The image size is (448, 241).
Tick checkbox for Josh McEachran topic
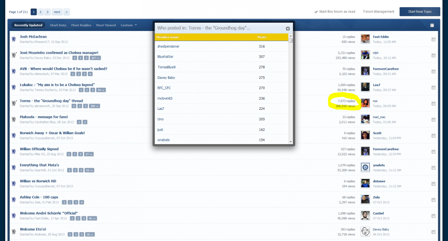(433, 40)
